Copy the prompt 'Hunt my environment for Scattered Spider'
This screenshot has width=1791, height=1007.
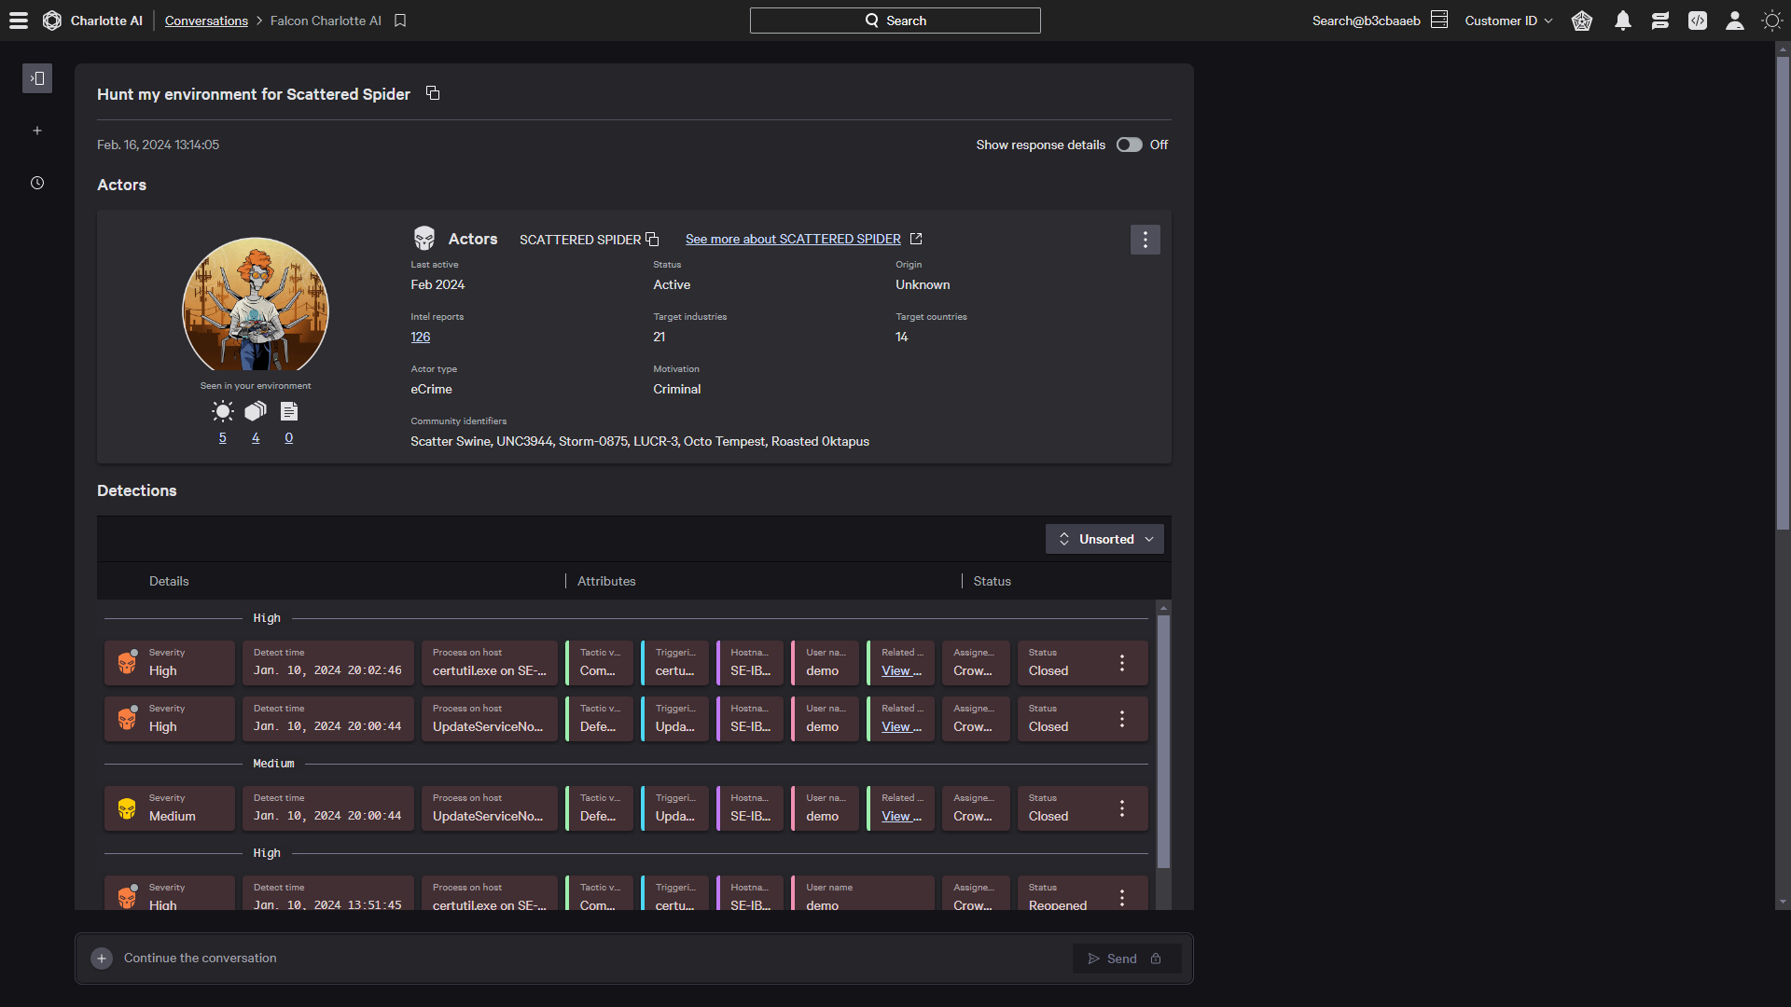(433, 93)
